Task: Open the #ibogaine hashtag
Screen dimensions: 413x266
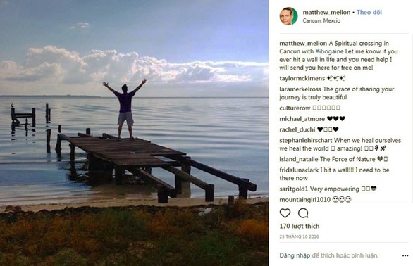Action: pos(329,51)
